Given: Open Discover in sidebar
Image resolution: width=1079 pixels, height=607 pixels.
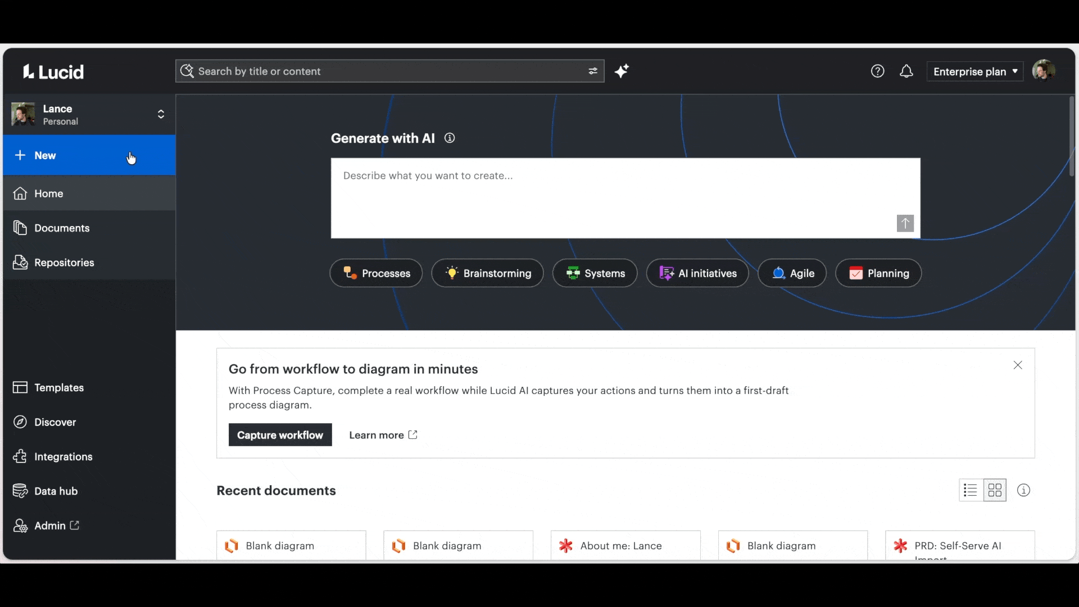Looking at the screenshot, I should tap(89, 422).
